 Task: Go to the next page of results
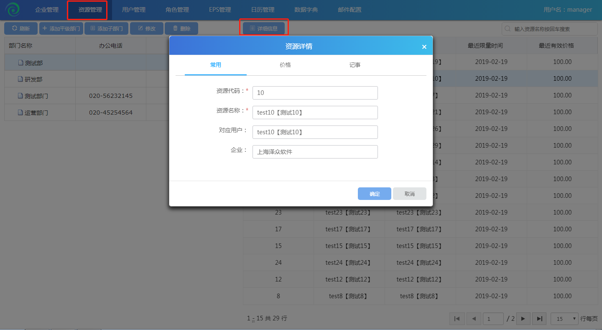tap(523, 319)
